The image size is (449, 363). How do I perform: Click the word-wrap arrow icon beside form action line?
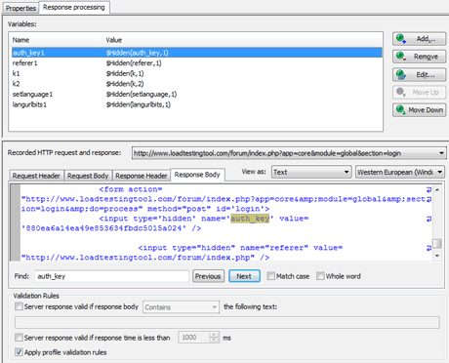point(429,189)
